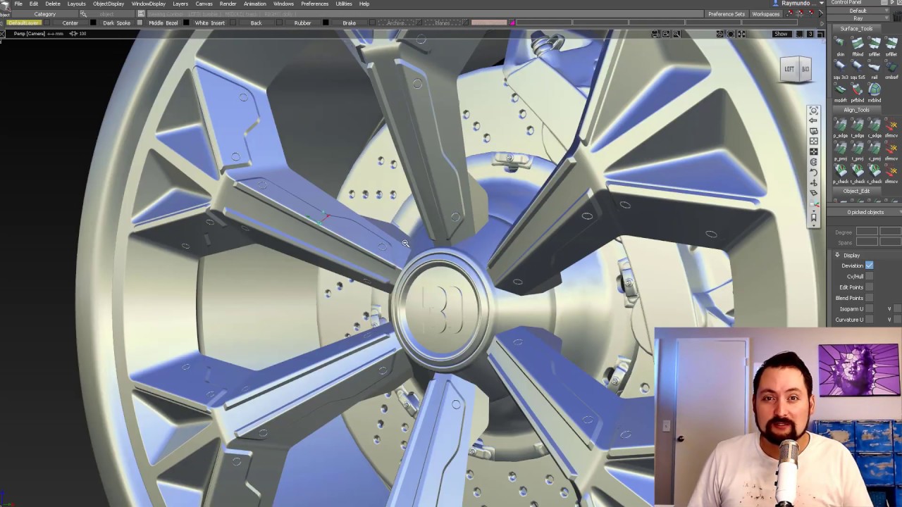This screenshot has height=507, width=902.
Task: Open the Utilities menu
Action: click(344, 4)
